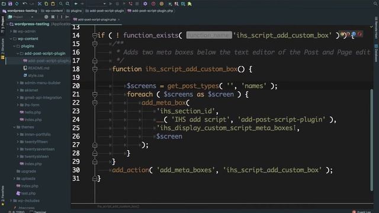Expand the gmail-api-integration folder
Viewport: 379px width, 213px height.
tap(18, 98)
